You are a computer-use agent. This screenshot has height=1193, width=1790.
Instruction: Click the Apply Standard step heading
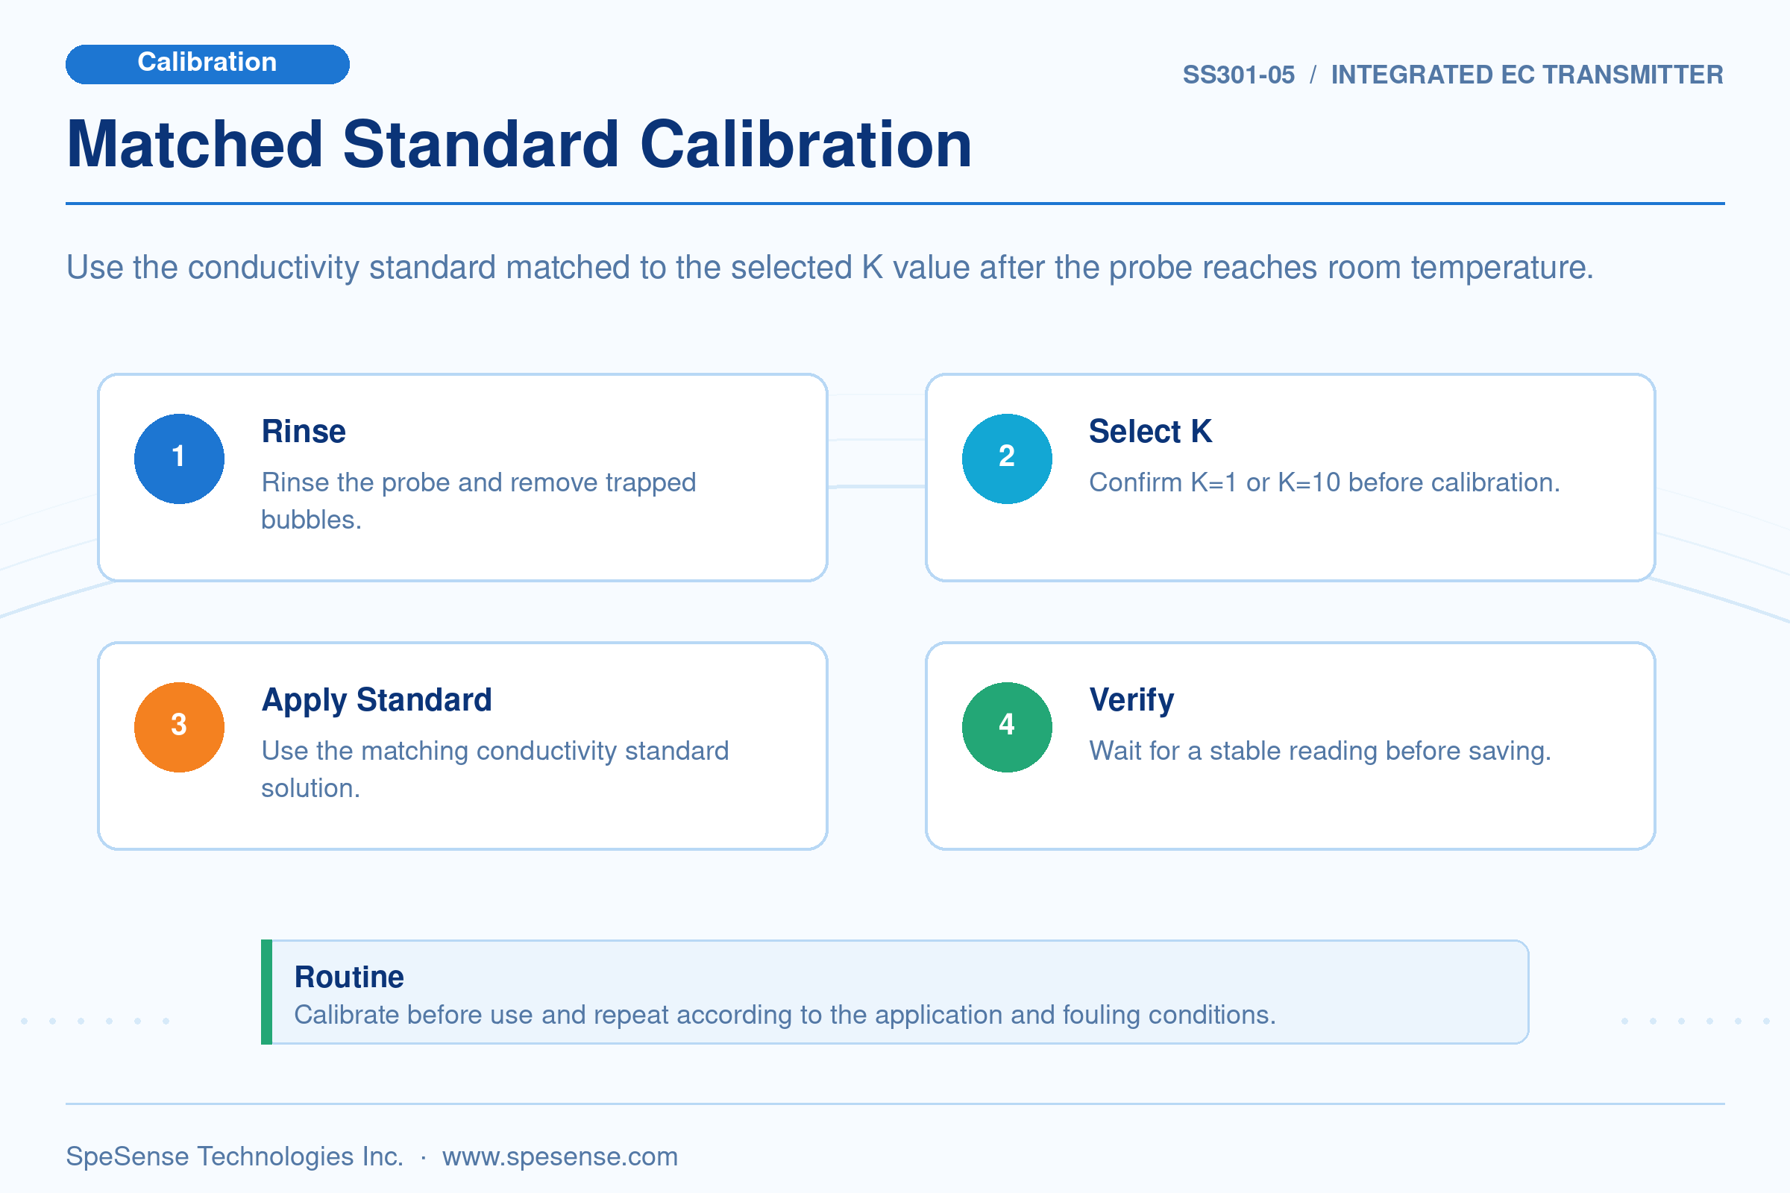(x=377, y=700)
